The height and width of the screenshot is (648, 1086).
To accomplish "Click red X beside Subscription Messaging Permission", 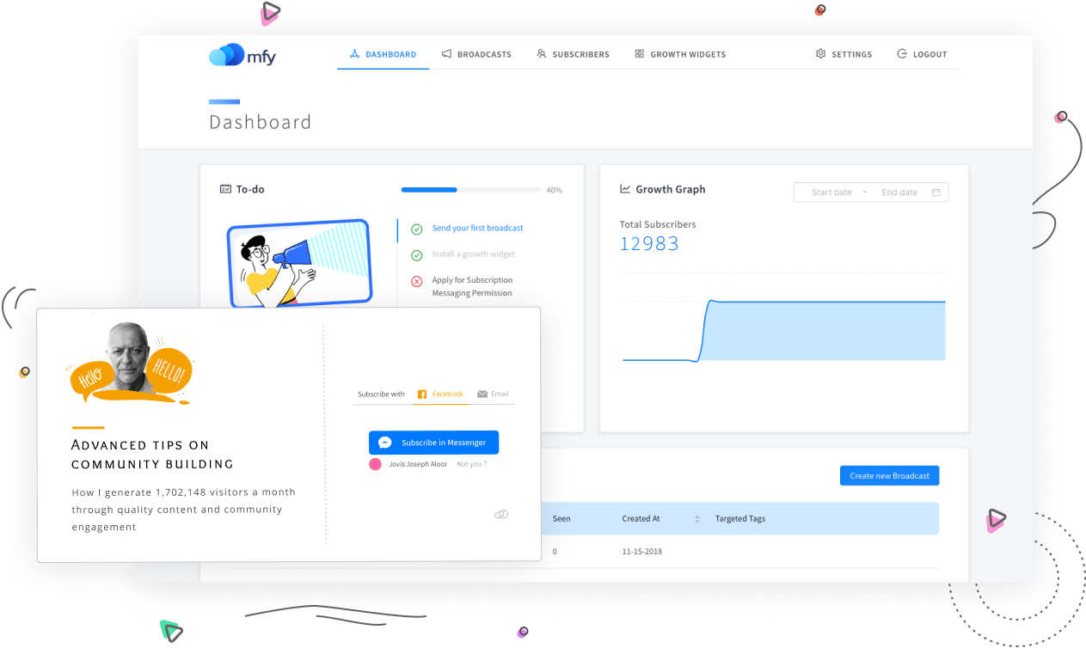I will click(416, 281).
